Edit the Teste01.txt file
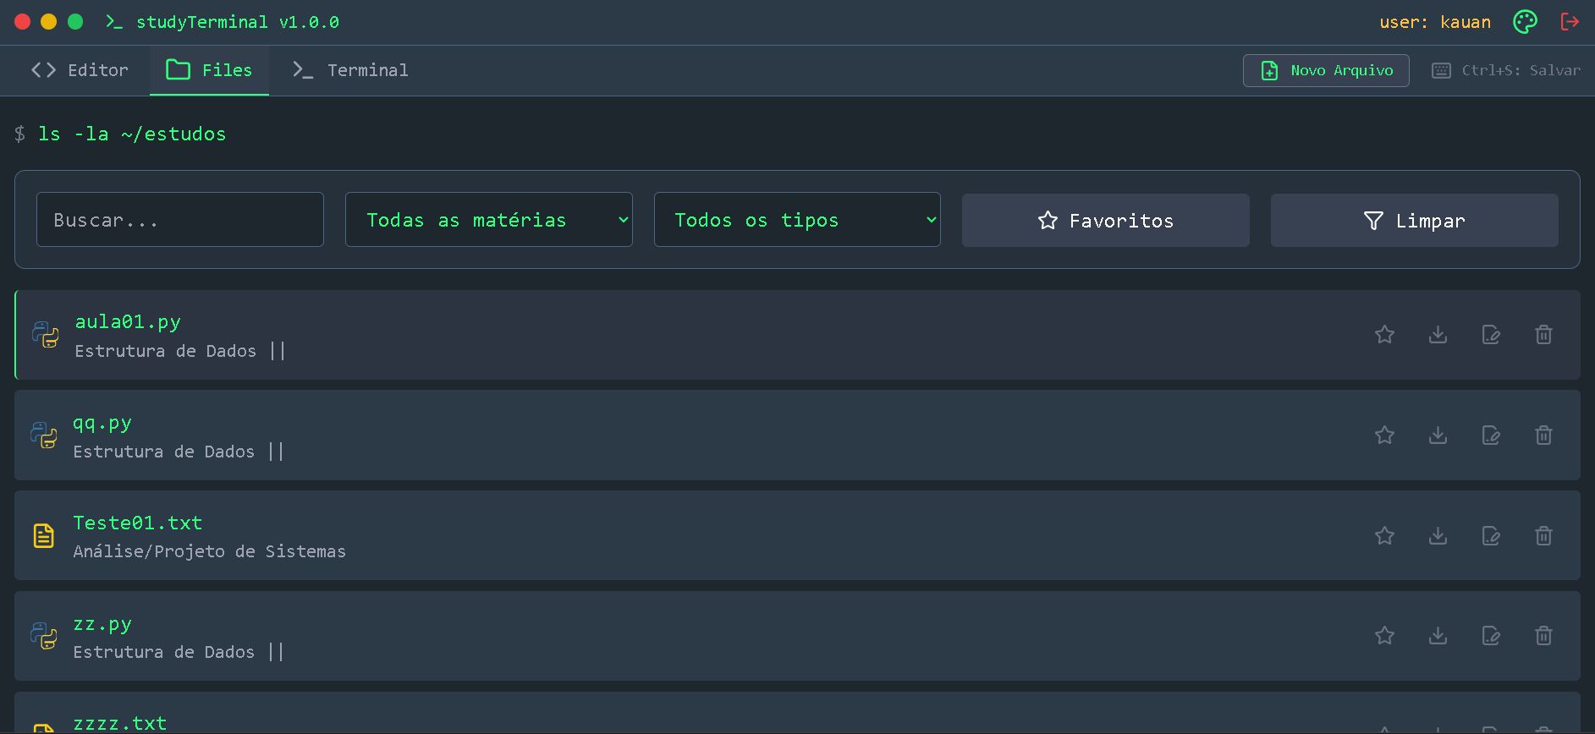Viewport: 1595px width, 734px height. coord(1491,536)
